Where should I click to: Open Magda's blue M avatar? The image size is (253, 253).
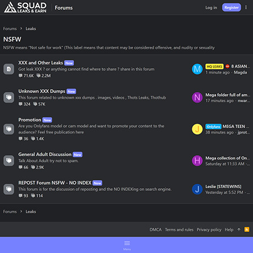pyautogui.click(x=197, y=69)
